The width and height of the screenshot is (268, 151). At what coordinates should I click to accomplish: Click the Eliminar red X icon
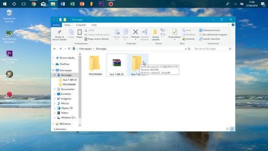tap(135, 32)
